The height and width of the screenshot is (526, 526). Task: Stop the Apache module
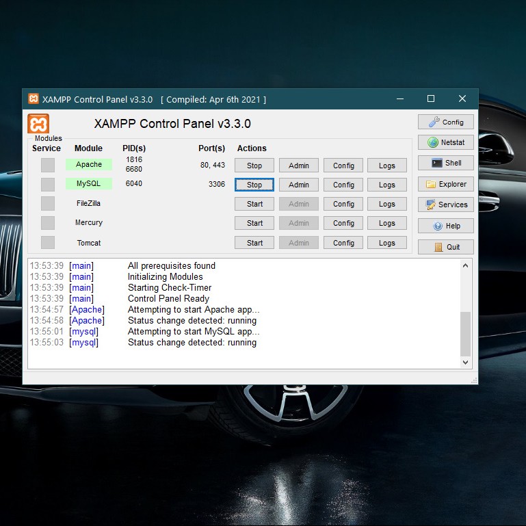click(254, 166)
